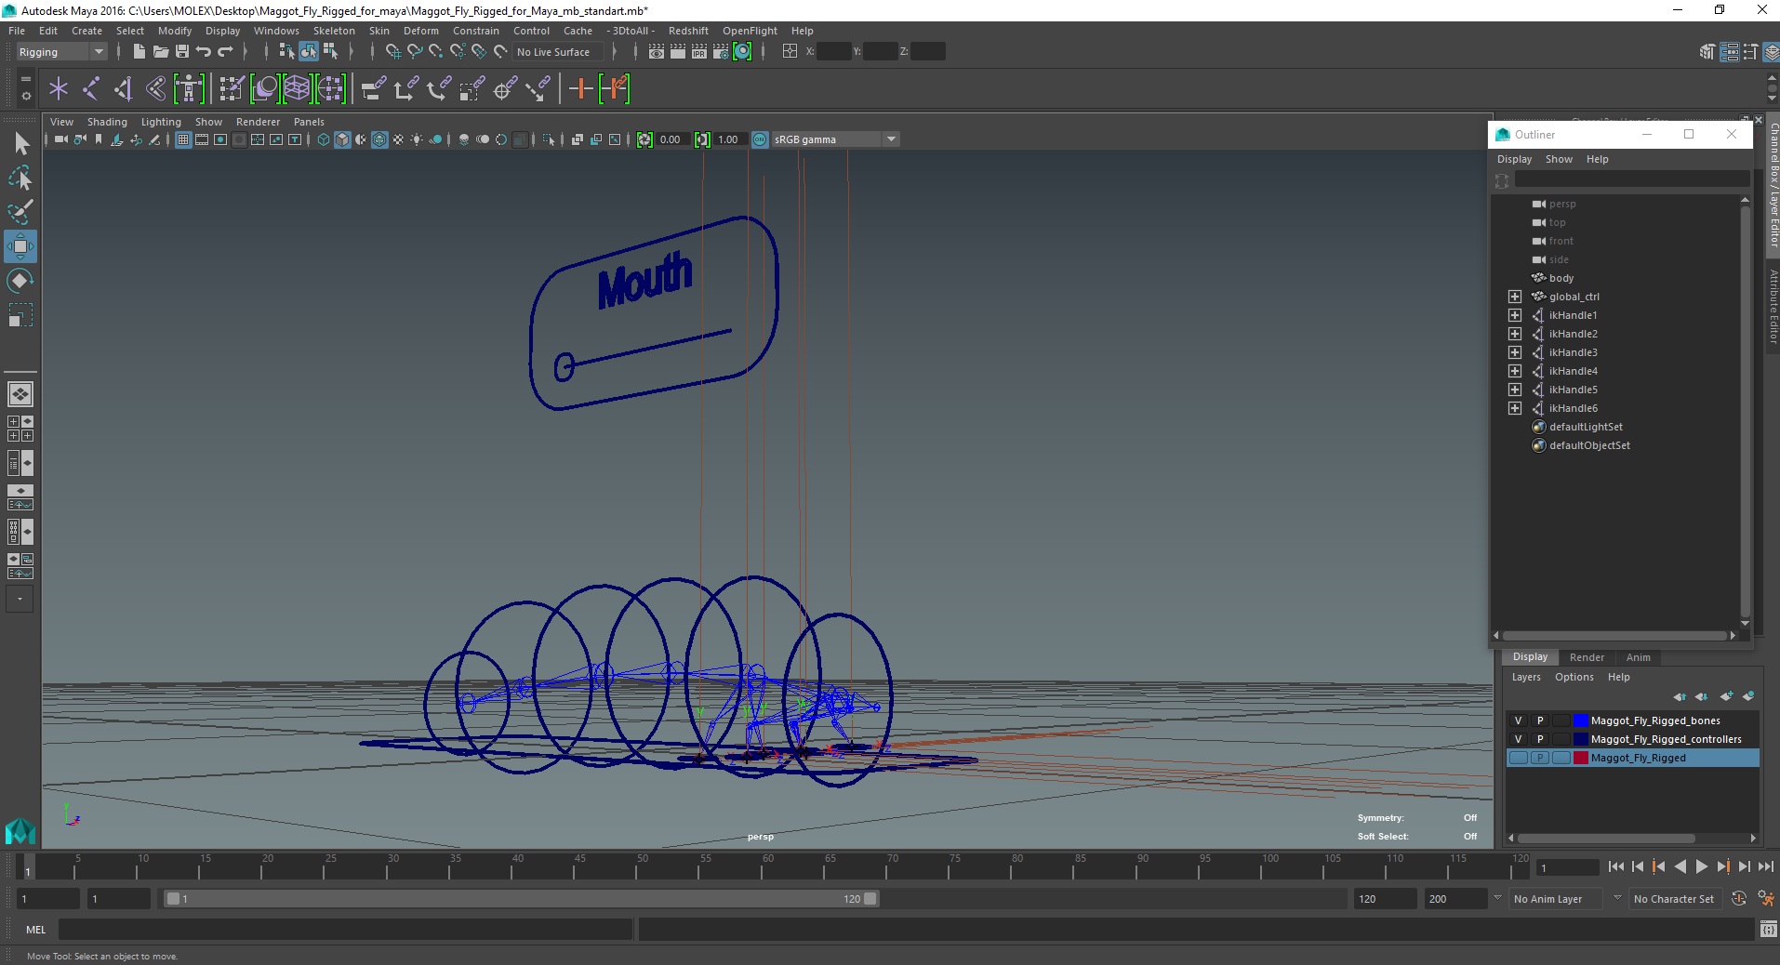1780x965 pixels.
Task: Click the single perspective layout icon
Action: [20, 394]
